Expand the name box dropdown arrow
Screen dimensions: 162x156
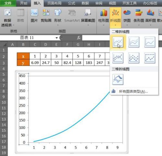click(x=57, y=38)
